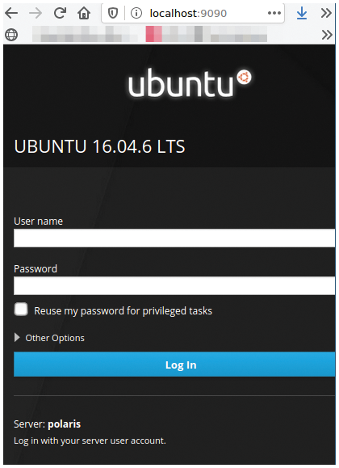Click the Ubuntu logo
This screenshot has width=339, height=468.
click(x=190, y=82)
